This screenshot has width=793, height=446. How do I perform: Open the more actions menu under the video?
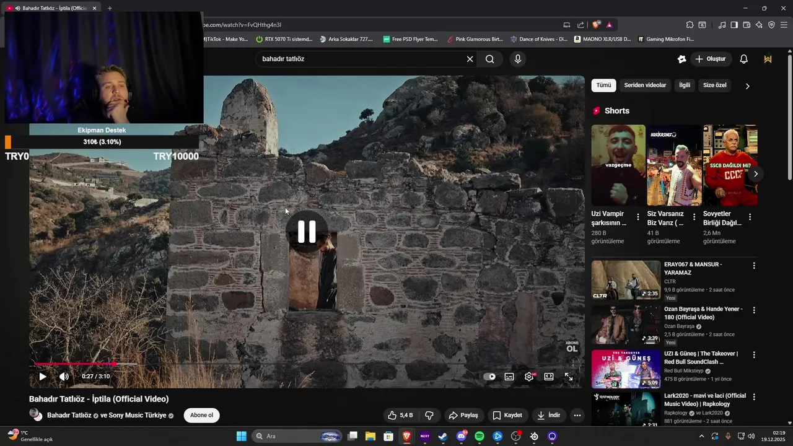pos(577,415)
